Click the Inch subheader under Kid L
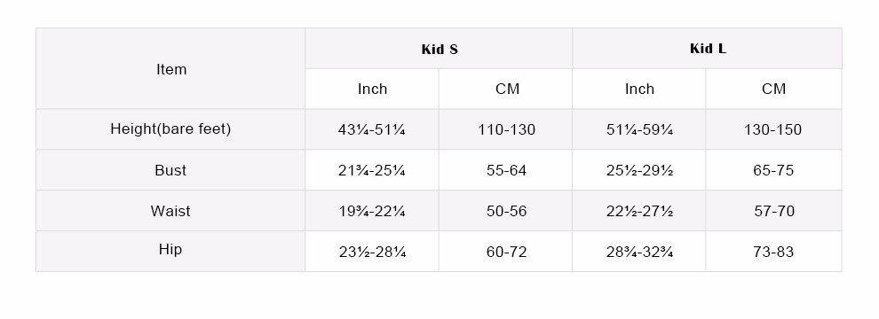Image resolution: width=879 pixels, height=319 pixels. click(x=639, y=89)
